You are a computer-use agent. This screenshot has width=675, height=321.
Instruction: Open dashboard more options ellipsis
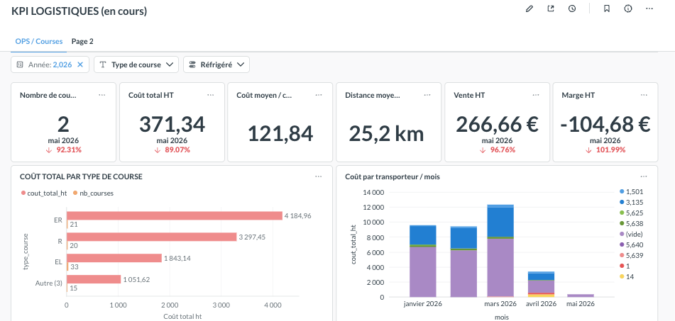coord(649,9)
